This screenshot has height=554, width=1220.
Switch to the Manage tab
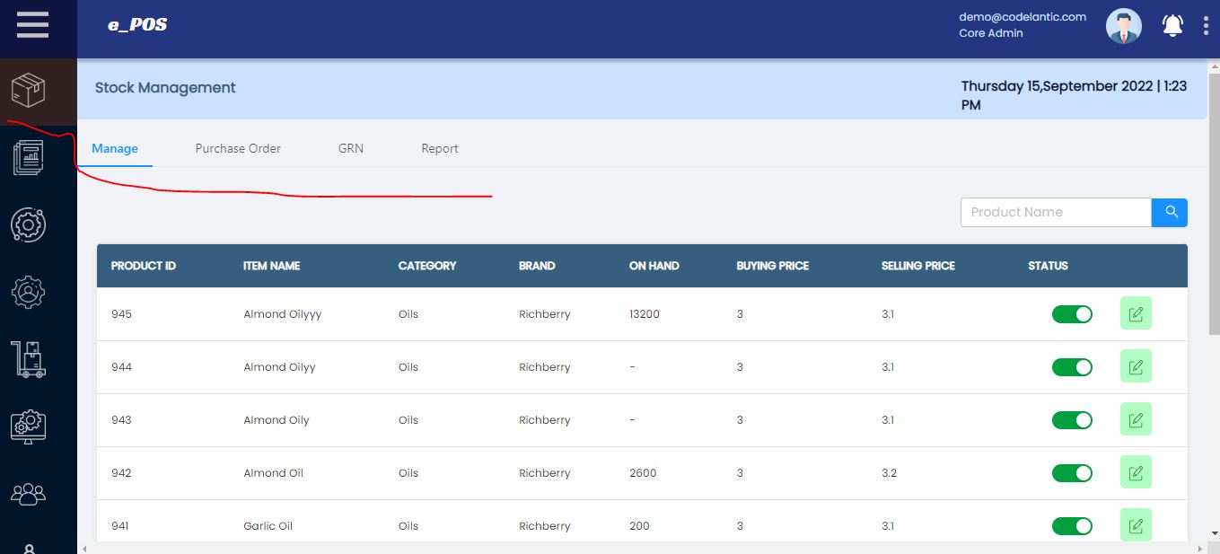(115, 148)
